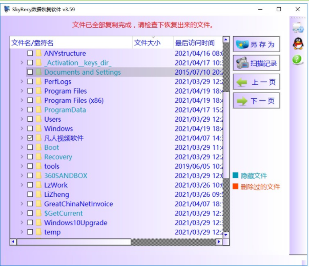Screen dimensions: 309x267
Task: Expand the 360SANDBOX folder
Action: point(22,175)
